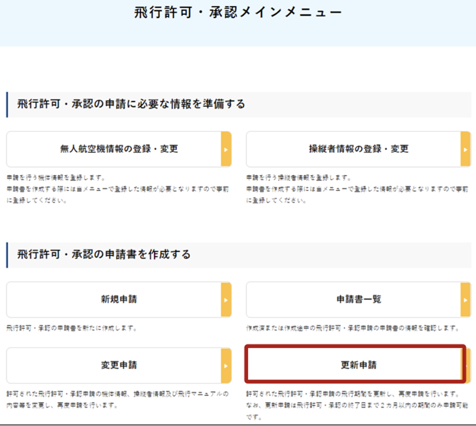Hit the yellow arrow beside 変更申請
The height and width of the screenshot is (426, 476).
[226, 365]
